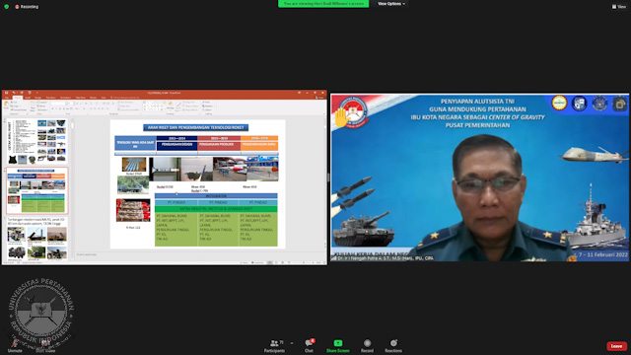
Task: Expand the caret next to Participants
Action: pyautogui.click(x=292, y=343)
